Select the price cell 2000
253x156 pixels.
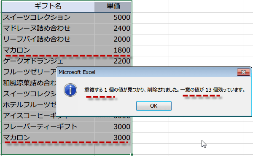tap(113, 39)
